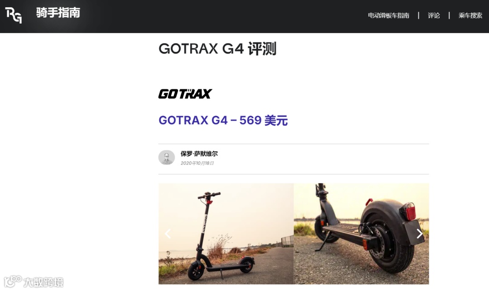This screenshot has width=489, height=291.
Task: Advance carousel with right chevron arrow
Action: click(420, 234)
